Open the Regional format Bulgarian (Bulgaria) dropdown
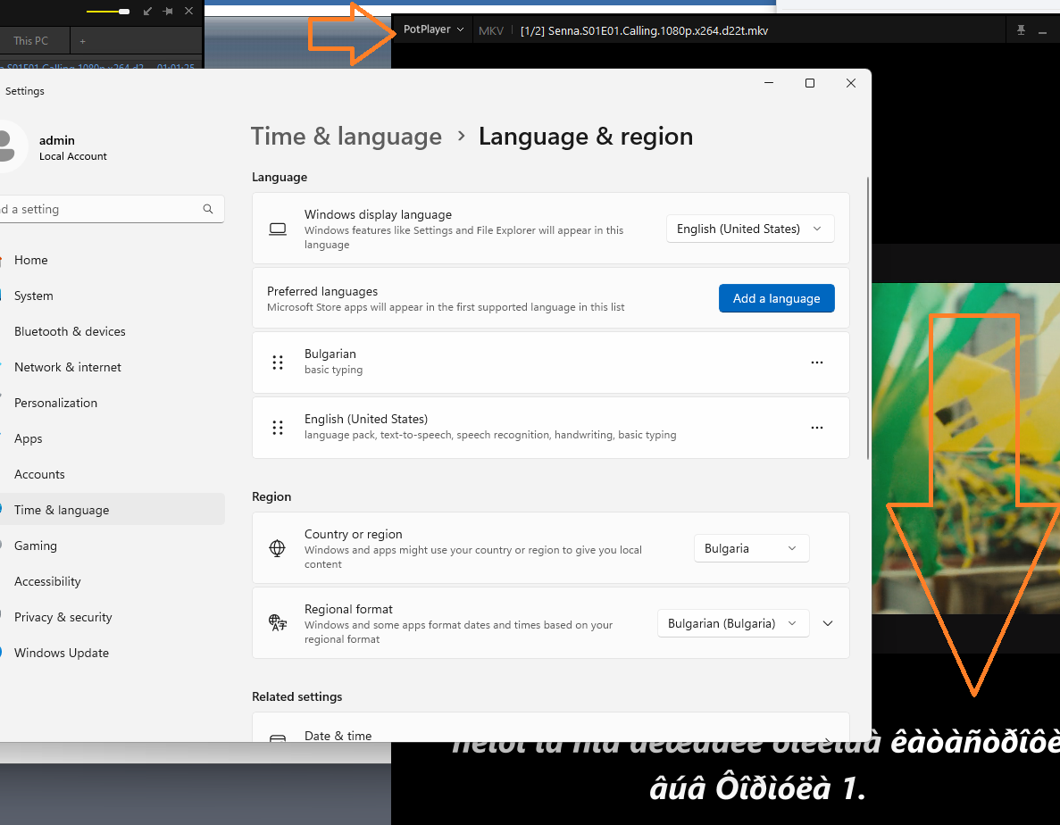Image resolution: width=1060 pixels, height=825 pixels. coord(732,623)
